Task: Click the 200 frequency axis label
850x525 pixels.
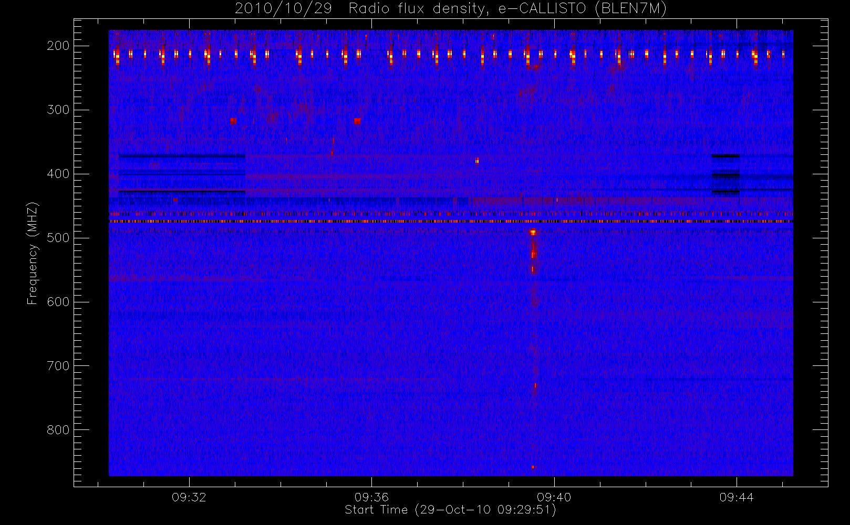Action: tap(58, 46)
